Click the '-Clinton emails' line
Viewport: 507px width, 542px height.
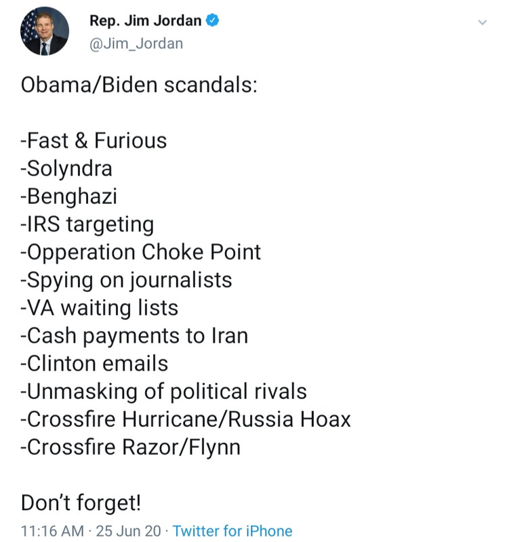94,363
